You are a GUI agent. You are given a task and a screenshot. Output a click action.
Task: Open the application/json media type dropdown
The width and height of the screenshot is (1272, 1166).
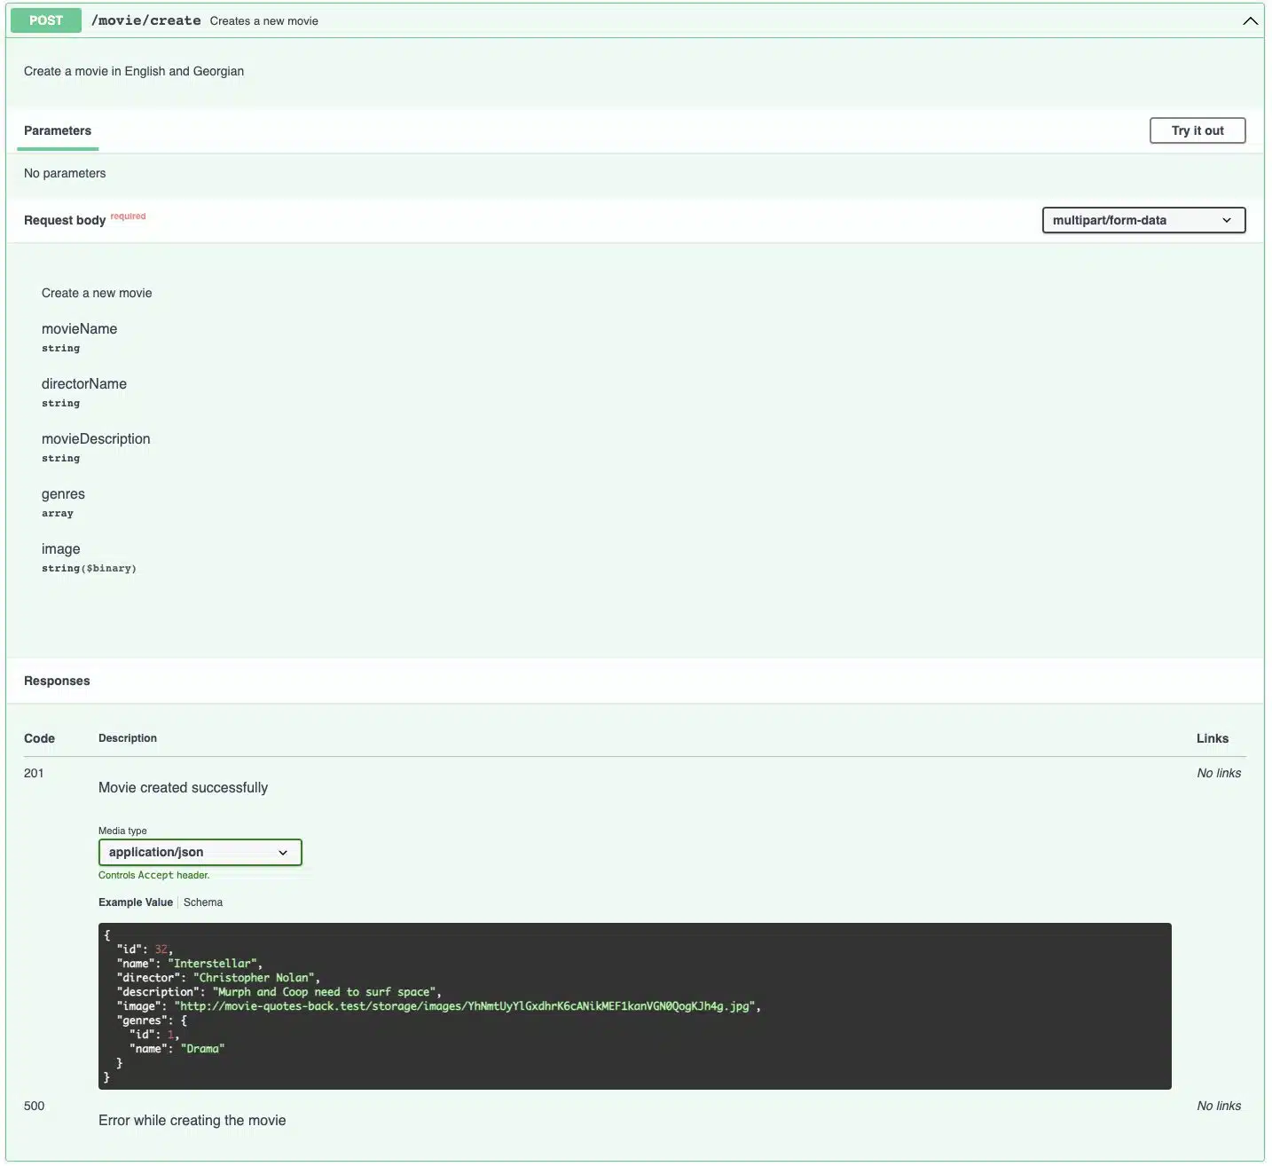200,852
